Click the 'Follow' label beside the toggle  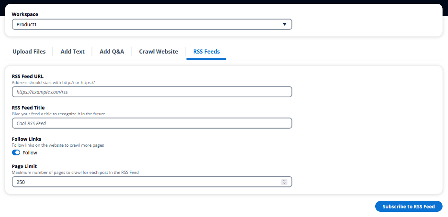(x=30, y=152)
